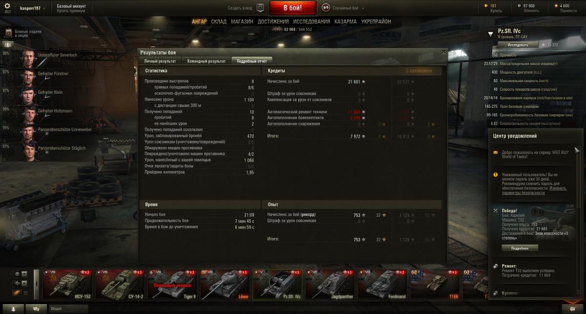Open the Случайный бой mode dropdown arrow
The height and width of the screenshot is (314, 586).
(x=362, y=8)
